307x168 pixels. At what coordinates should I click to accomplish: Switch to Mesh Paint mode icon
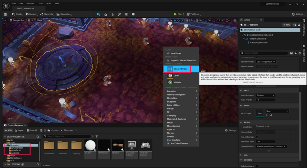point(119,14)
